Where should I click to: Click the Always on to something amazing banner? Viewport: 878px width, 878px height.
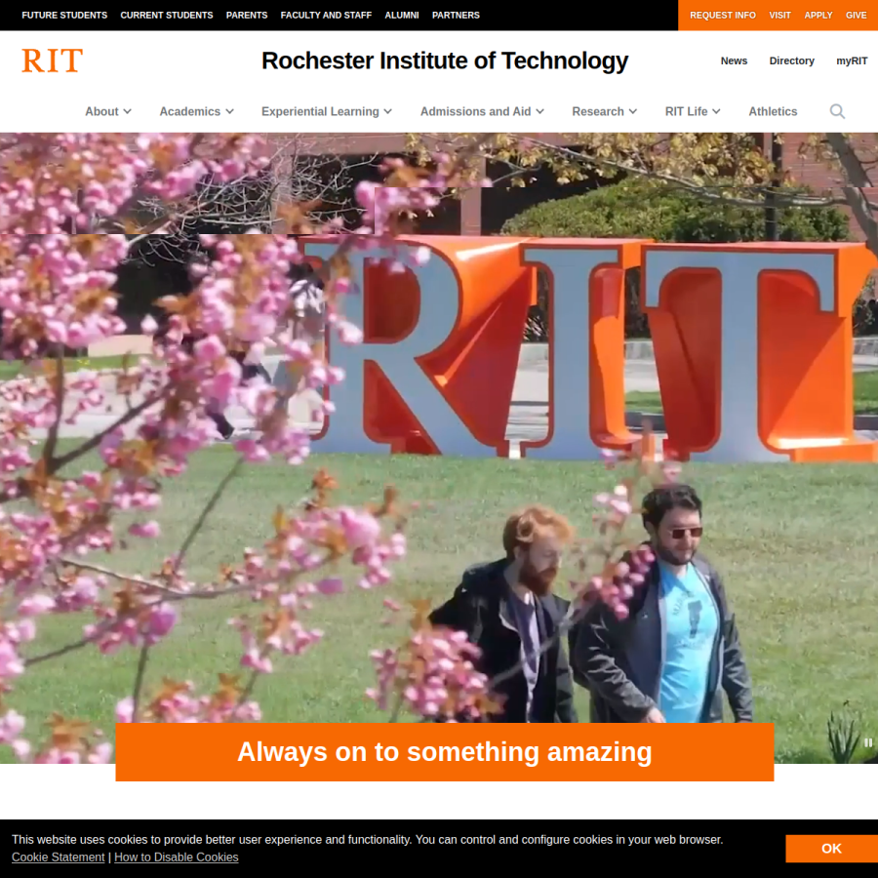tap(445, 751)
